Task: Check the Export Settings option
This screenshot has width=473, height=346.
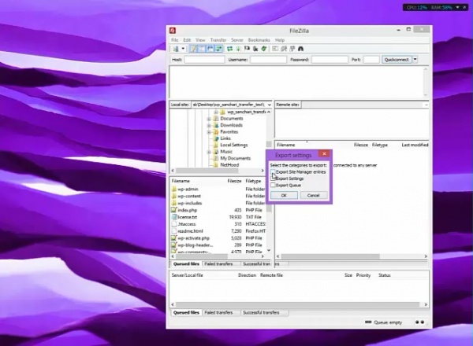Action: (x=273, y=179)
